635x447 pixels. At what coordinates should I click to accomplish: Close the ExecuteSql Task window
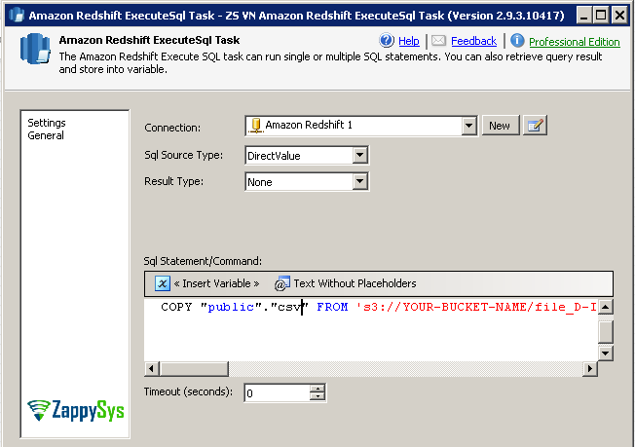coord(619,16)
